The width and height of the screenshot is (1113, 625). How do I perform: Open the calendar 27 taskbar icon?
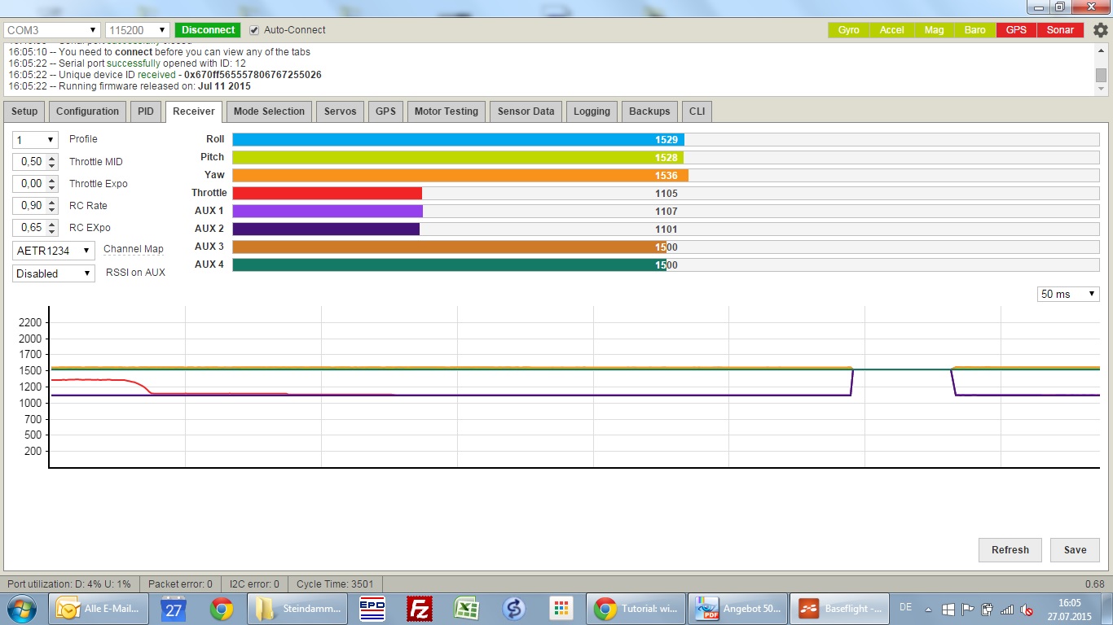pos(173,608)
